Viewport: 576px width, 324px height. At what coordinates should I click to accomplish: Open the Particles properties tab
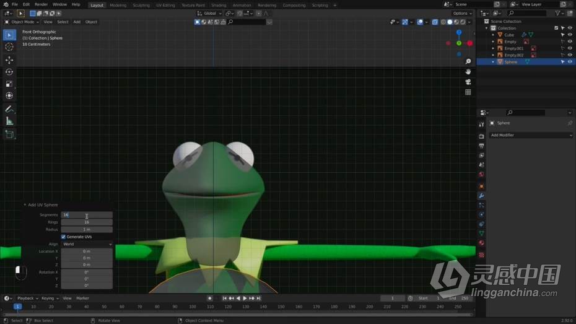(x=481, y=205)
